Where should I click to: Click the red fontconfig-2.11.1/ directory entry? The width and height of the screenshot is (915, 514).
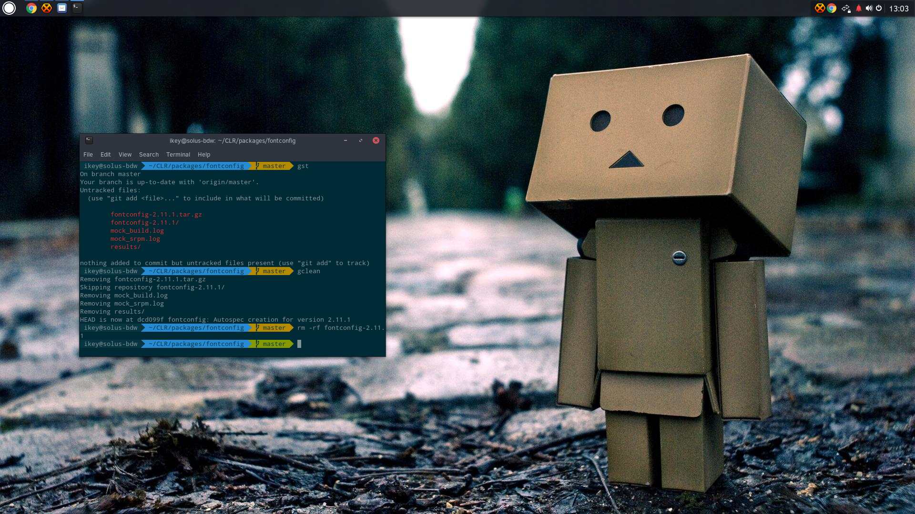tap(145, 223)
